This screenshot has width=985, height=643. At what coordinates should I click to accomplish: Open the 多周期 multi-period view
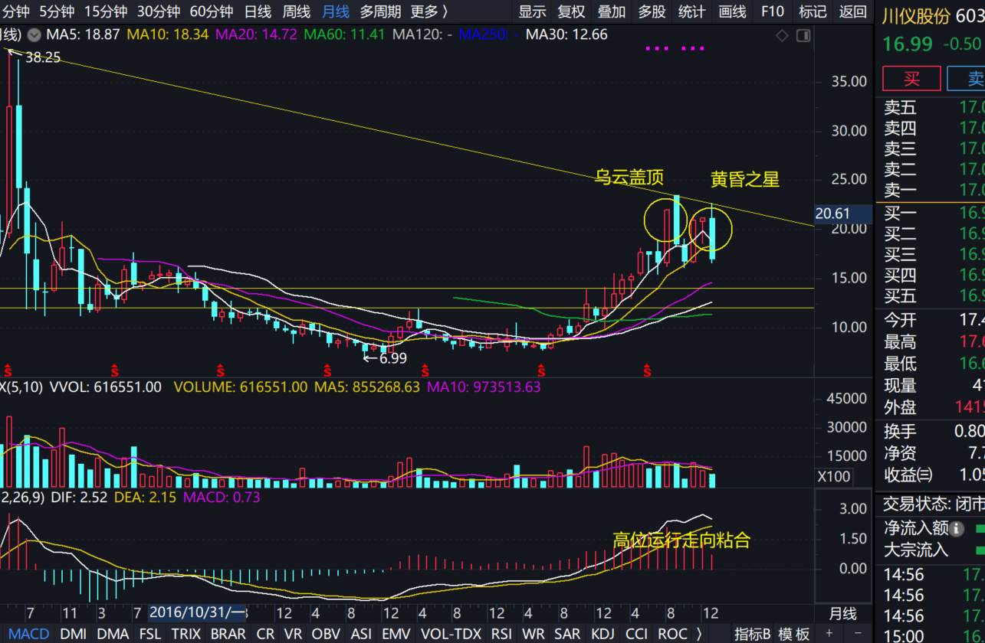[x=381, y=11]
